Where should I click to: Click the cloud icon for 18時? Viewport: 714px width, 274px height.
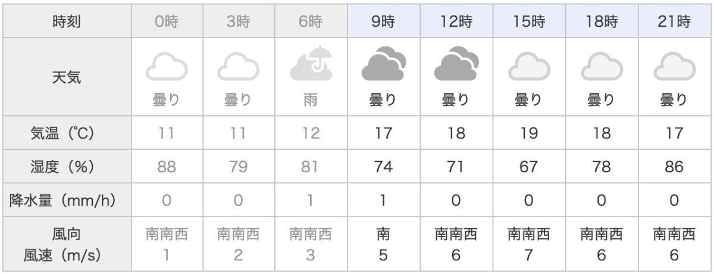coord(601,67)
